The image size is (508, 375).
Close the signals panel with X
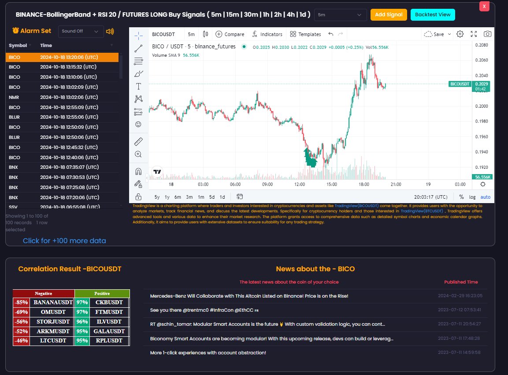click(484, 6)
